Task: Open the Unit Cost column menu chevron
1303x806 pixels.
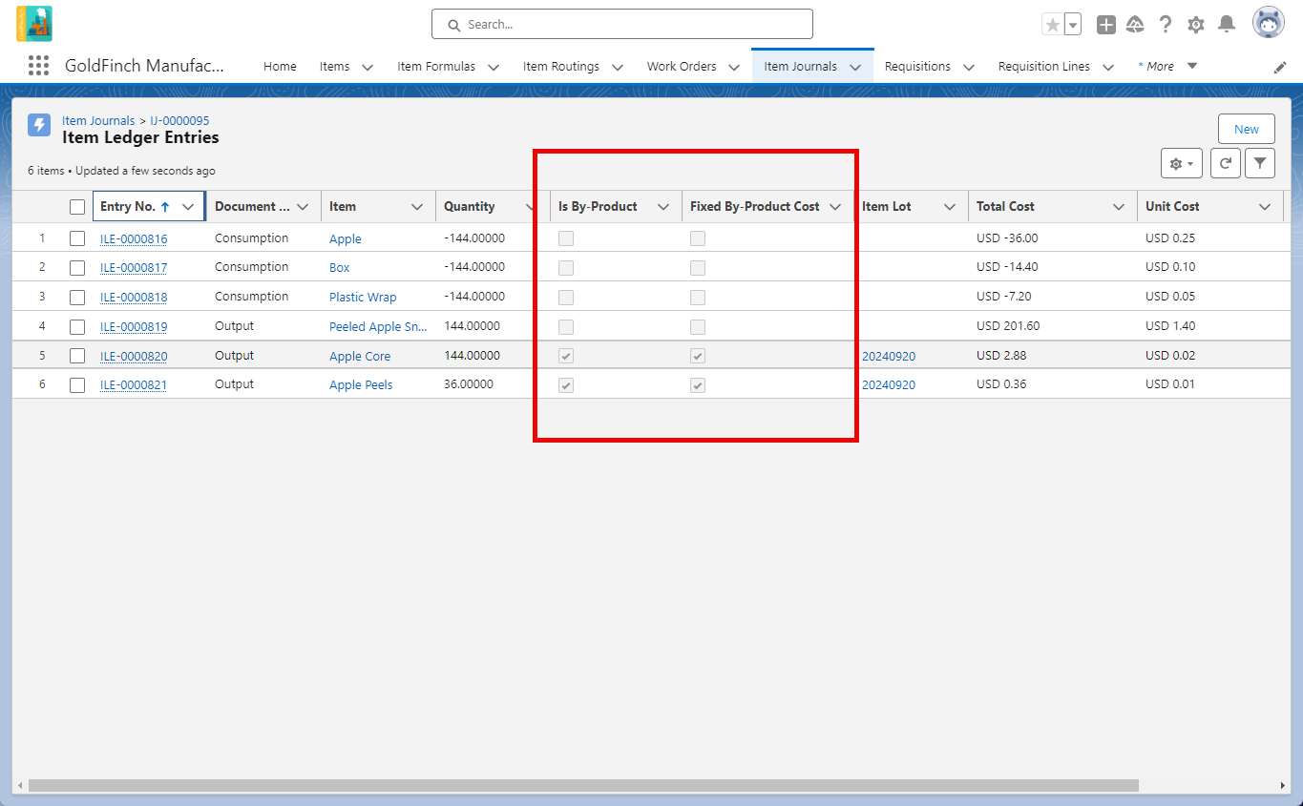Action: (x=1265, y=207)
